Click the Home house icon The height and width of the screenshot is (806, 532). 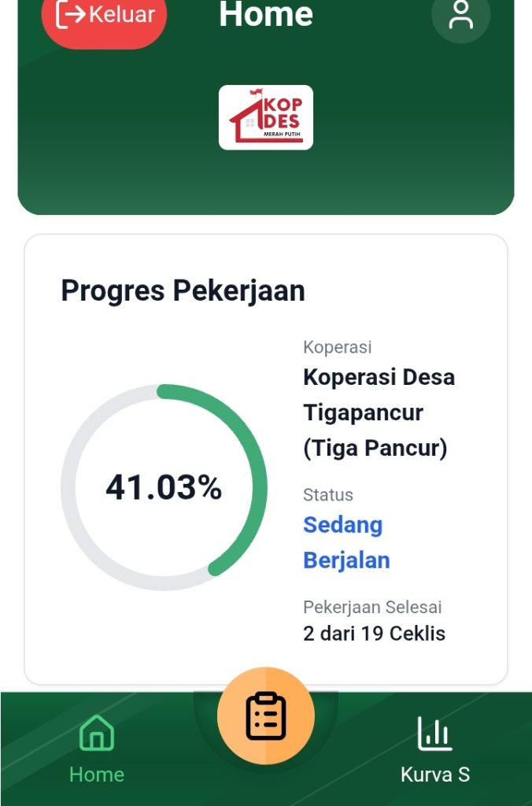[97, 733]
